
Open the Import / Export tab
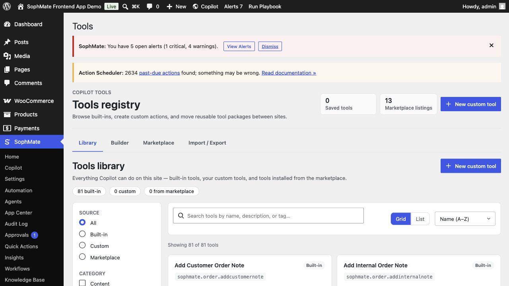tap(207, 143)
